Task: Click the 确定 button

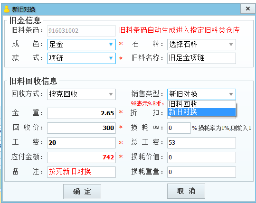Action: pyautogui.click(x=82, y=192)
